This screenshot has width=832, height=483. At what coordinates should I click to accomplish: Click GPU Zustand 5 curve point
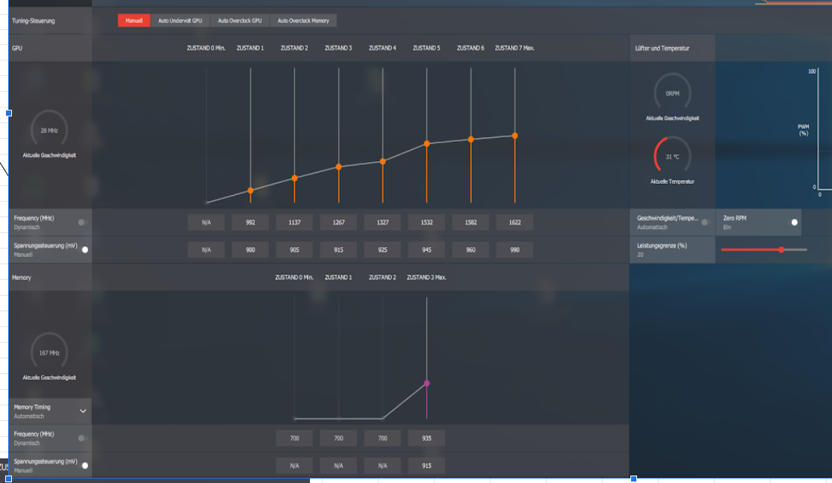click(426, 143)
